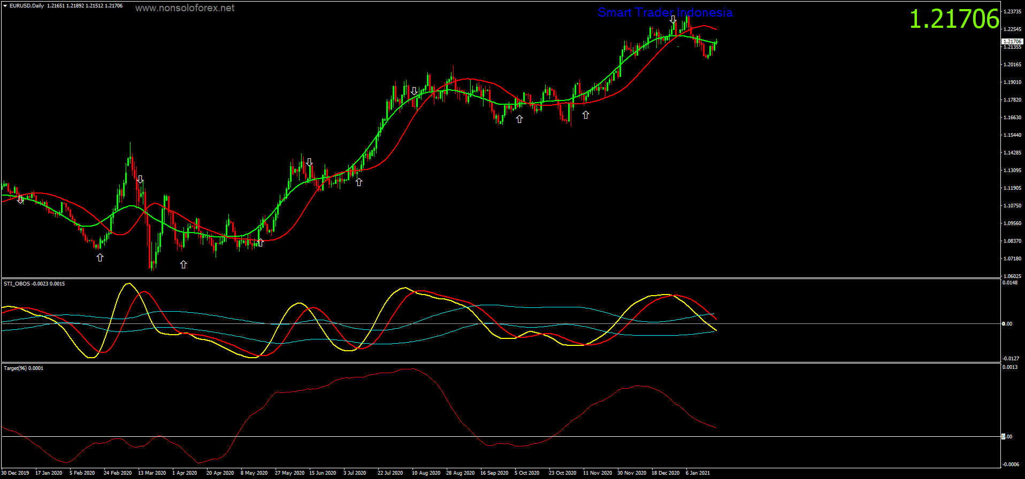Click the 0.0148 scale value in STI_OBOS window
The height and width of the screenshot is (479, 1025).
coord(1010,283)
